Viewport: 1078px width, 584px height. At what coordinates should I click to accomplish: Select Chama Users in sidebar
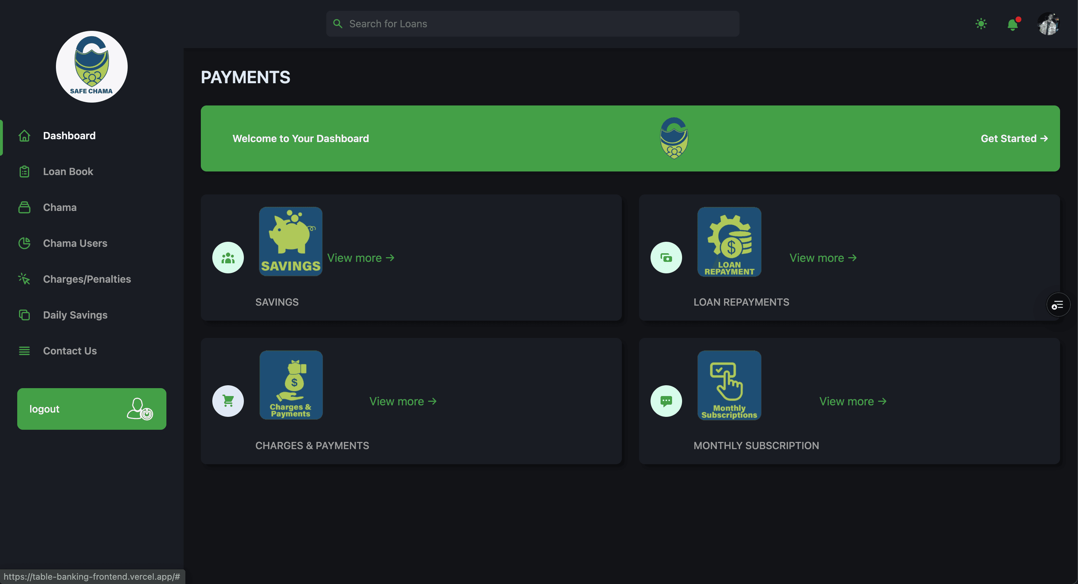coord(75,243)
